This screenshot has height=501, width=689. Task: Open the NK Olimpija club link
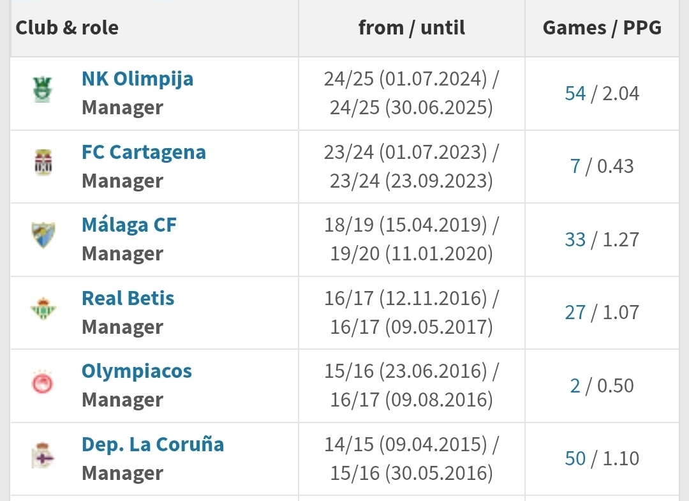coord(138,80)
